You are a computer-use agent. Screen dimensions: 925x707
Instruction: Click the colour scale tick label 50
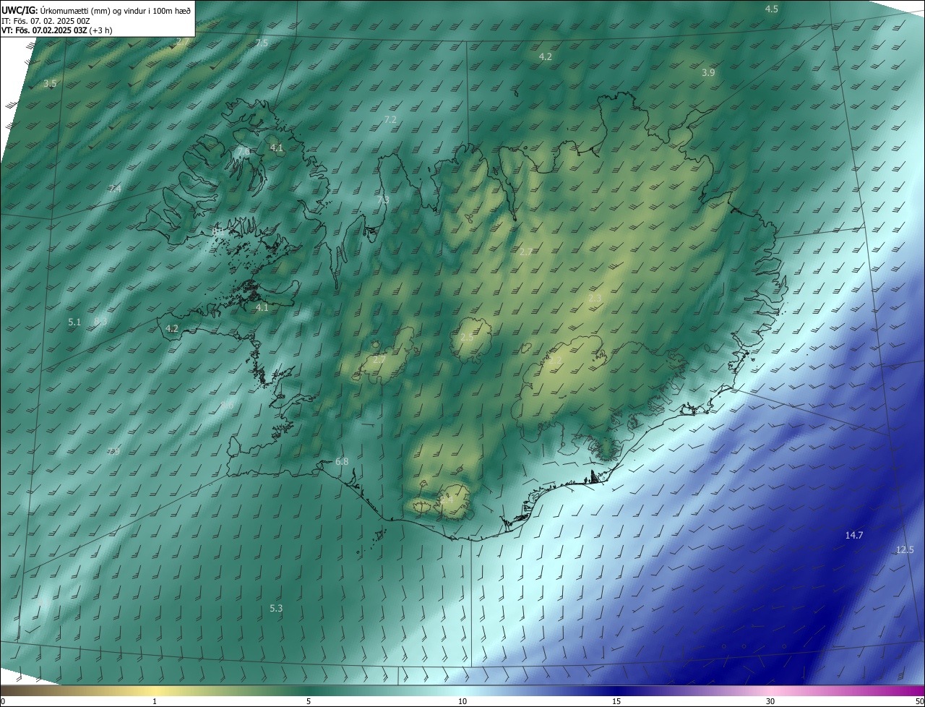pyautogui.click(x=919, y=701)
